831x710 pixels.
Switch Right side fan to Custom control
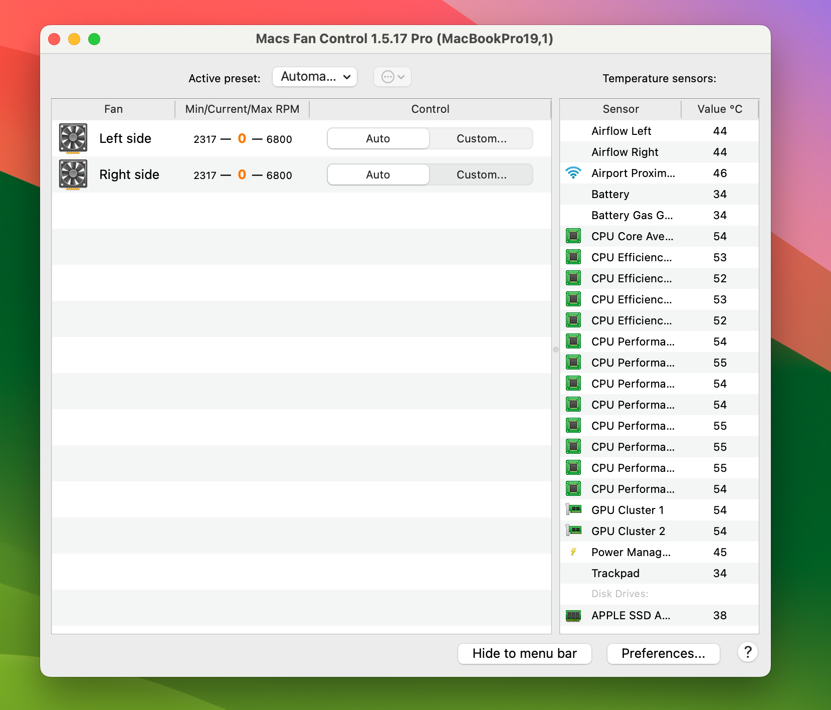tap(480, 174)
